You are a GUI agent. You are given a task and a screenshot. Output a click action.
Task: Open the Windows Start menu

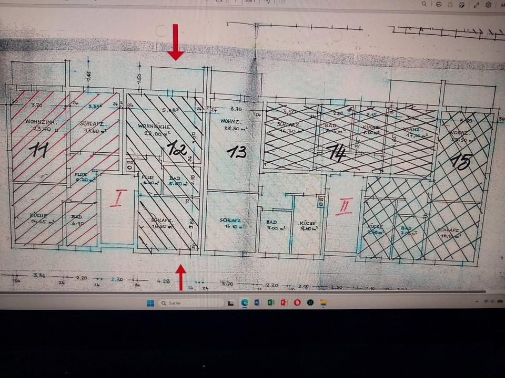pos(150,303)
